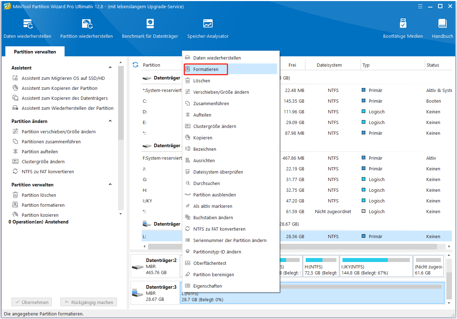Choose Formatieren in the context menu
The height and width of the screenshot is (319, 457).
point(230,69)
